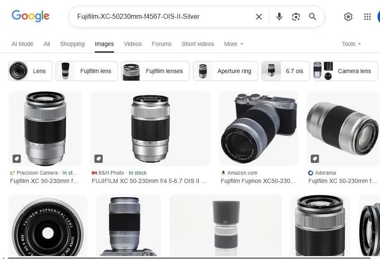Open Google Lens image search icon

pos(296,17)
